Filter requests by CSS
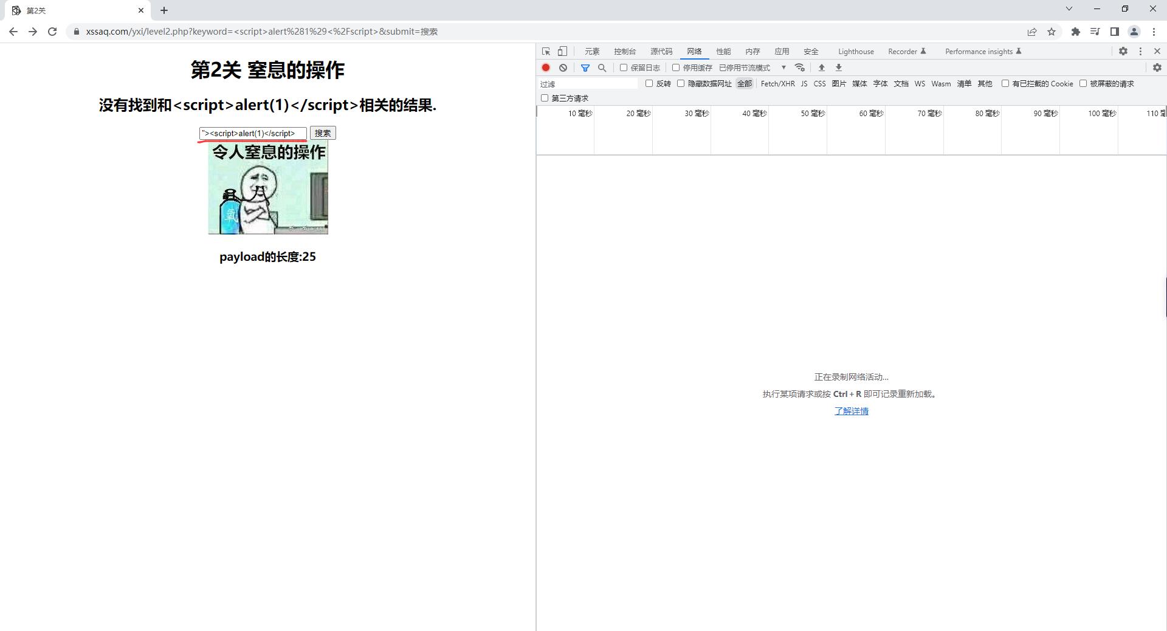This screenshot has height=631, width=1167. pyautogui.click(x=819, y=83)
